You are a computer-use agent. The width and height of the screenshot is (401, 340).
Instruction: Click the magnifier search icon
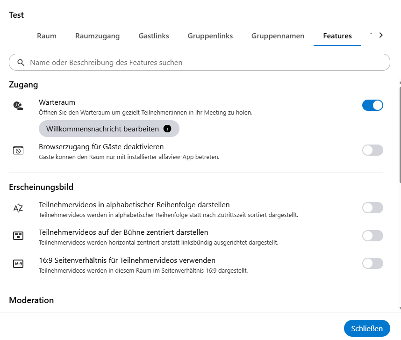pyautogui.click(x=21, y=62)
